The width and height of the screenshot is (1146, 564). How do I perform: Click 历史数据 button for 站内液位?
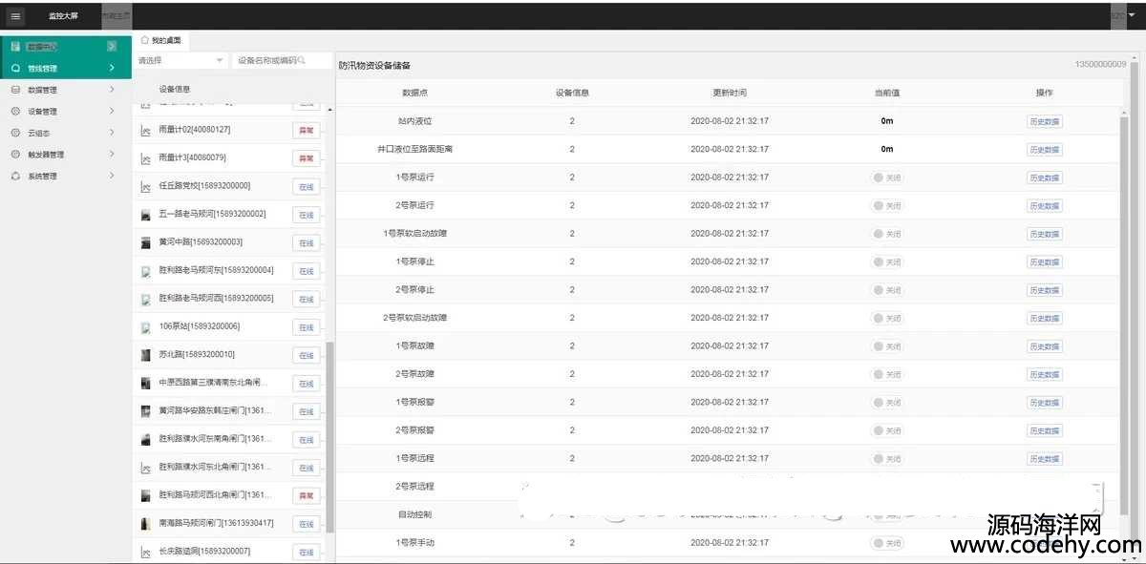[1044, 121]
